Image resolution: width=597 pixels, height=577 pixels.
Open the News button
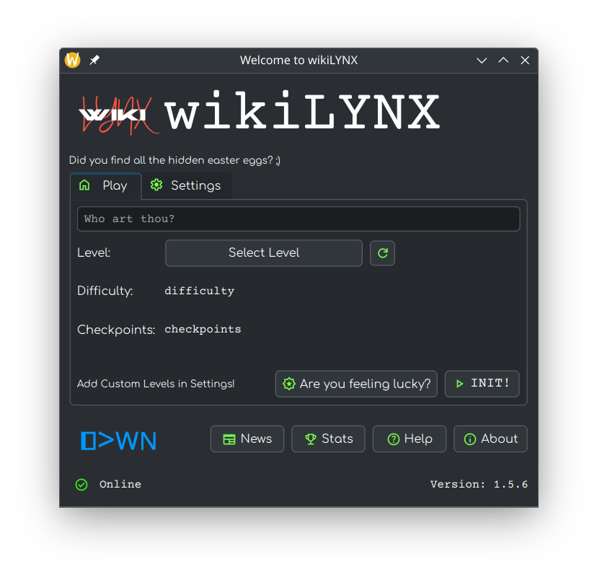tap(247, 439)
